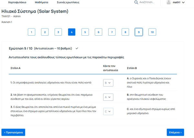Jump to question 2

click(45, 32)
